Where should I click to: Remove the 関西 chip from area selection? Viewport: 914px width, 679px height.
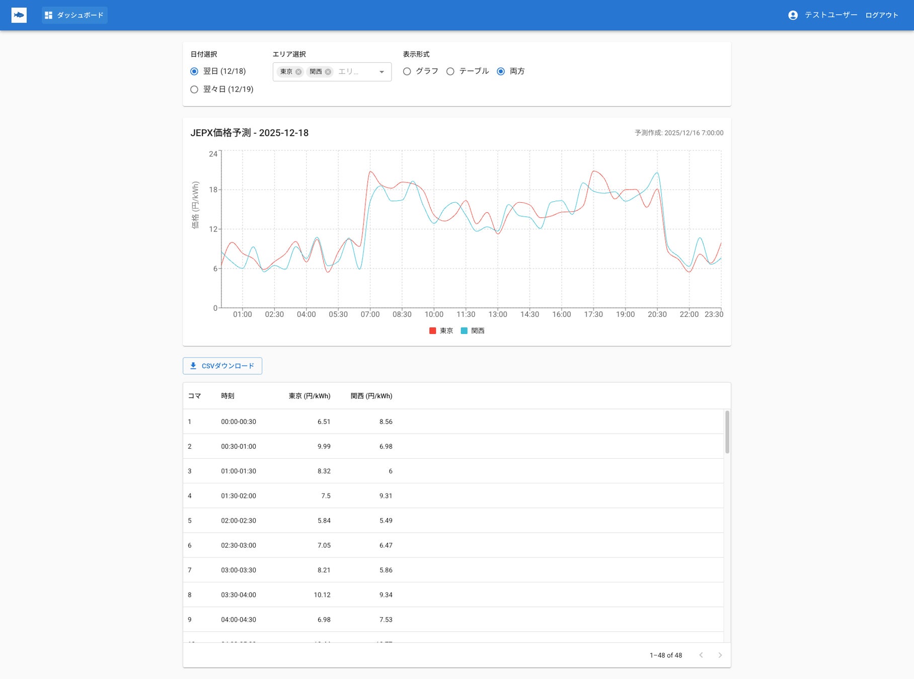point(328,72)
